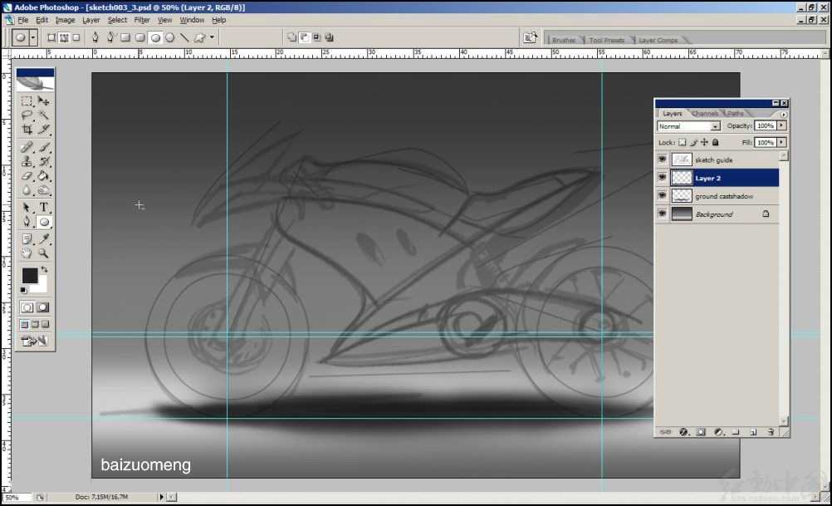832x506 pixels.
Task: Select the Move tool
Action: coord(43,101)
